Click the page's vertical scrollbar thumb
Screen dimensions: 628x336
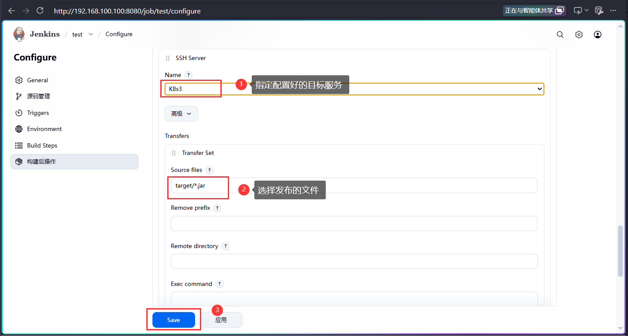click(621, 251)
